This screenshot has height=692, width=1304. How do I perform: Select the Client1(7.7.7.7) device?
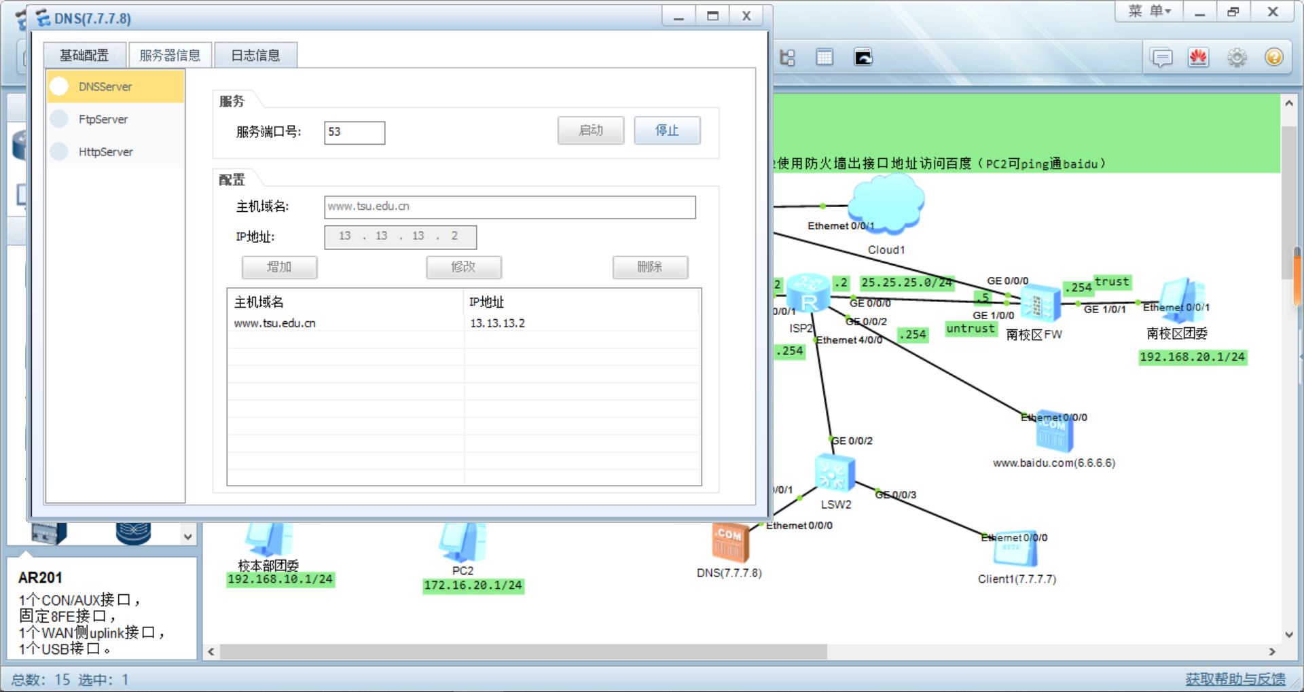click(x=1015, y=549)
